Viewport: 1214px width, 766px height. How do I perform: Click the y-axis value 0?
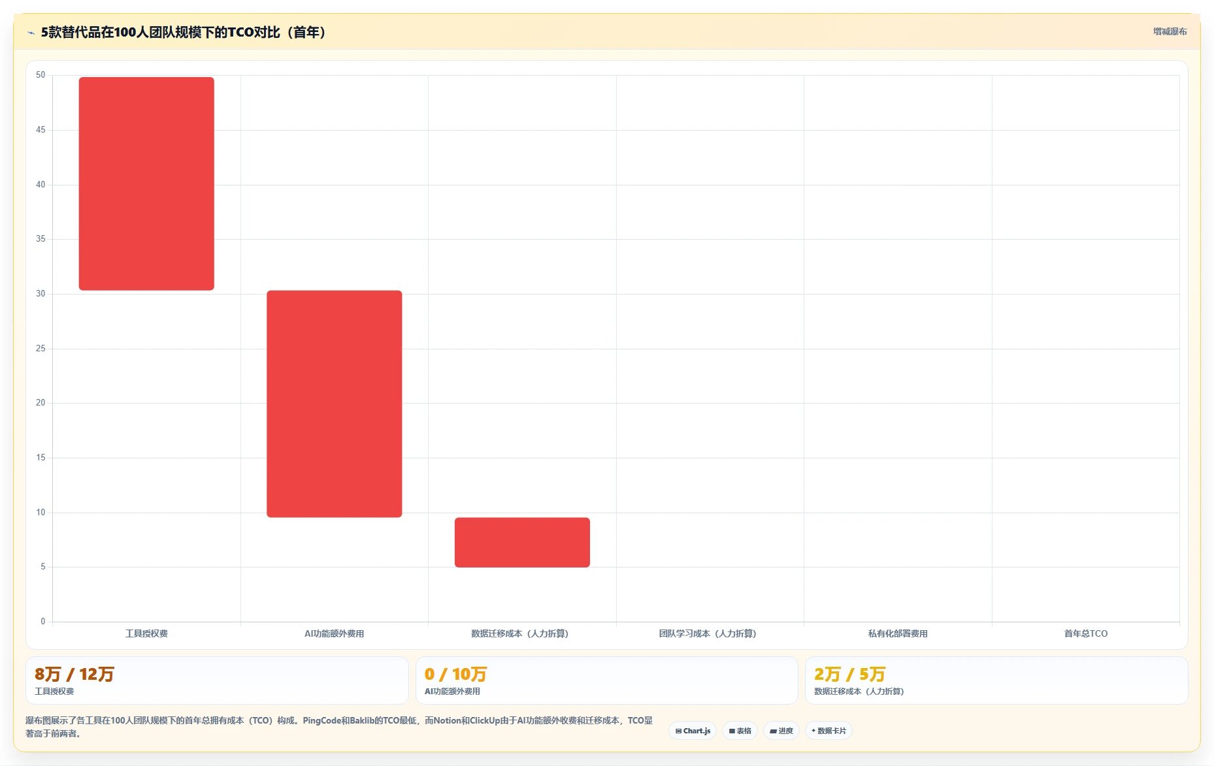click(43, 622)
